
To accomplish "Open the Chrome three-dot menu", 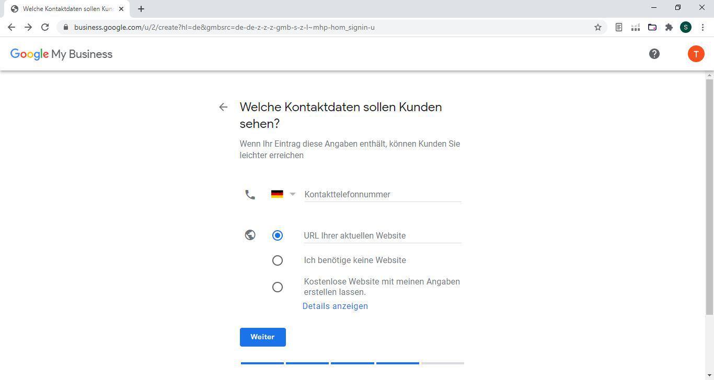I will 703,27.
